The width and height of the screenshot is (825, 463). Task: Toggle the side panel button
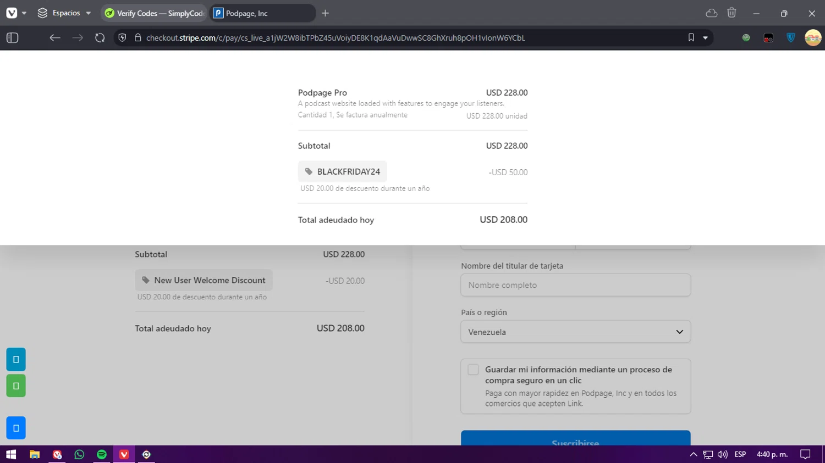(x=12, y=38)
